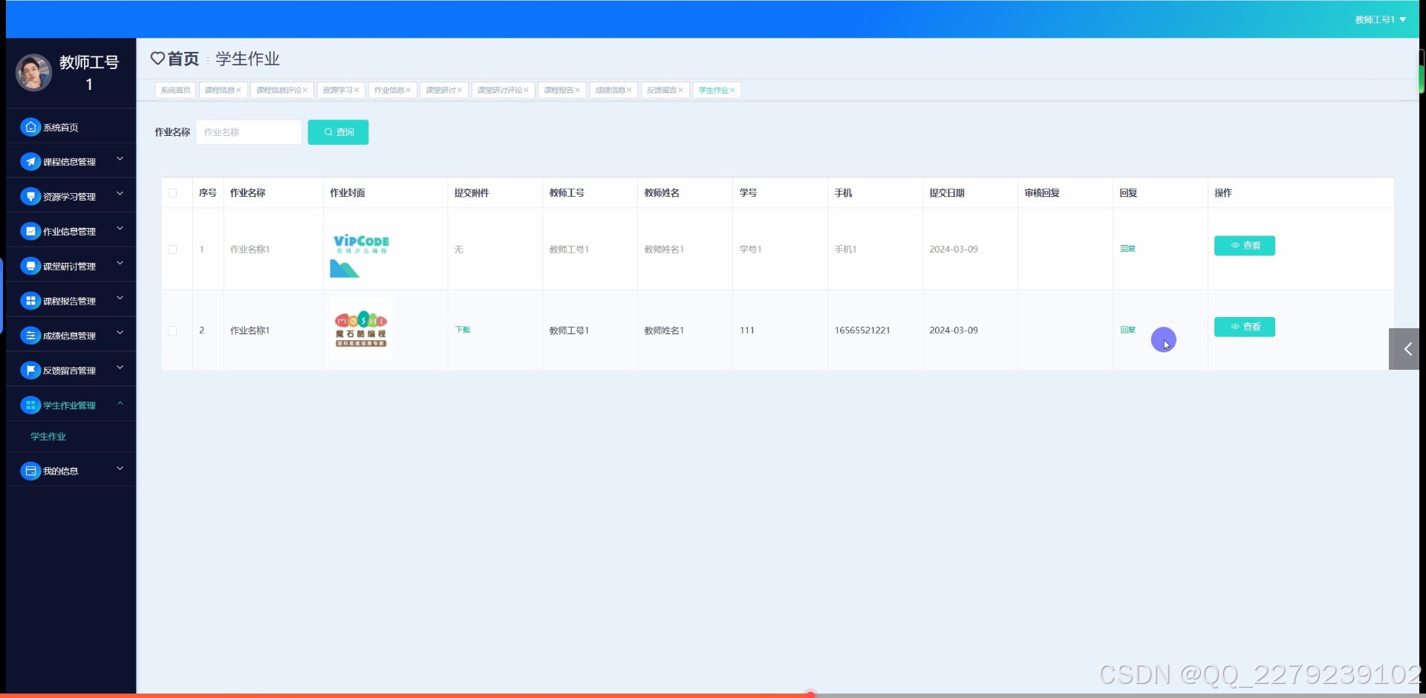Click the 首页 breadcrumb link
This screenshot has width=1426, height=698.
(x=183, y=59)
